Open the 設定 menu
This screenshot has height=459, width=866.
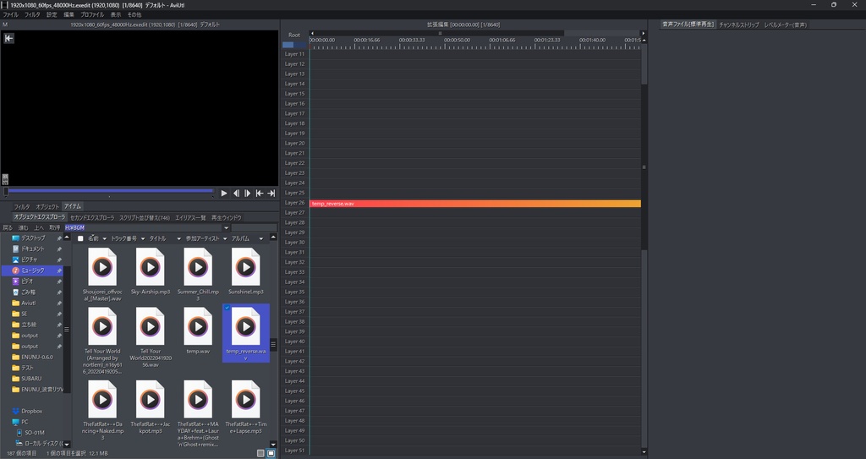(x=52, y=15)
